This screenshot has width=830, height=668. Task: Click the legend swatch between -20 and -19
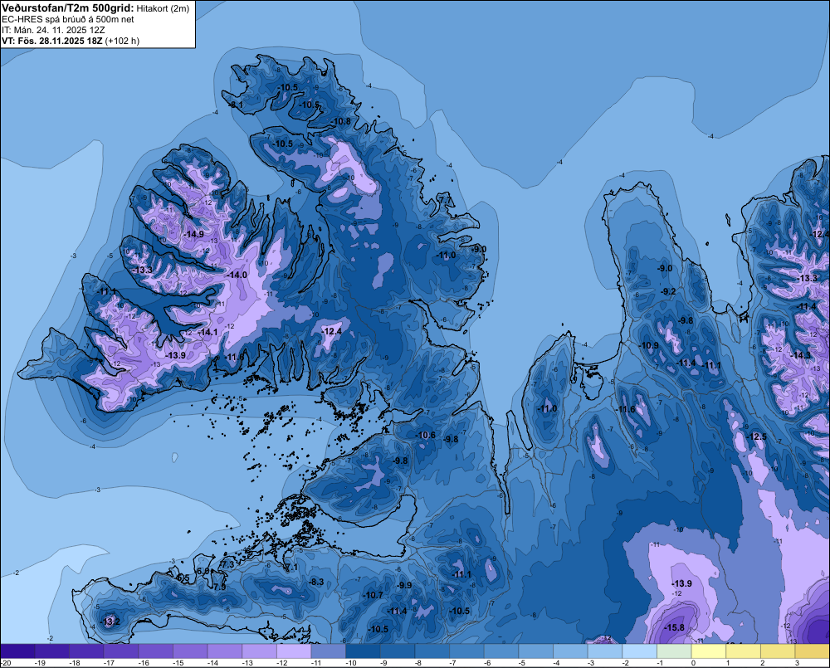point(17,651)
